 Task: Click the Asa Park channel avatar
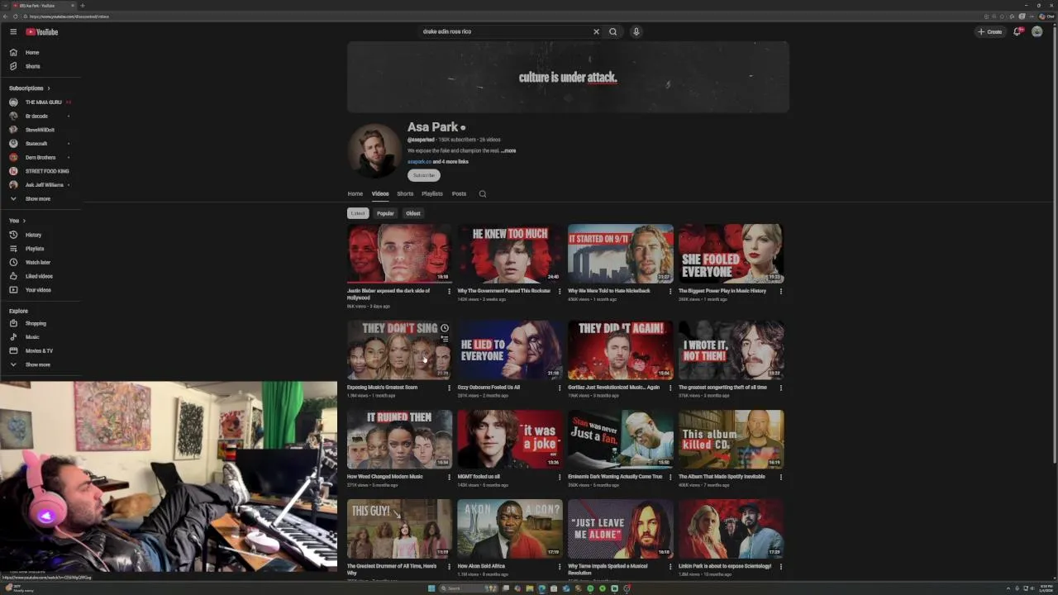click(x=374, y=151)
